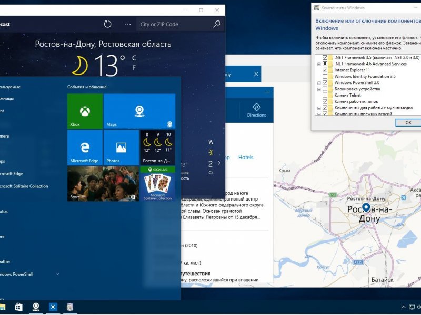Click the События и общение group header
Image resolution: width=421 pixels, height=315 pixels.
coord(87,87)
